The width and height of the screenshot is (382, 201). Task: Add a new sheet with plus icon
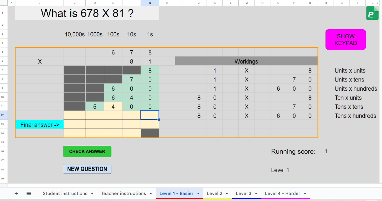tap(16, 193)
